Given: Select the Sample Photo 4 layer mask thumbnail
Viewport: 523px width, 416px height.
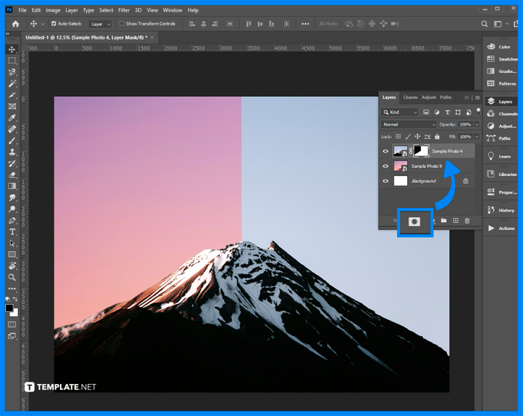Looking at the screenshot, I should click(x=421, y=151).
